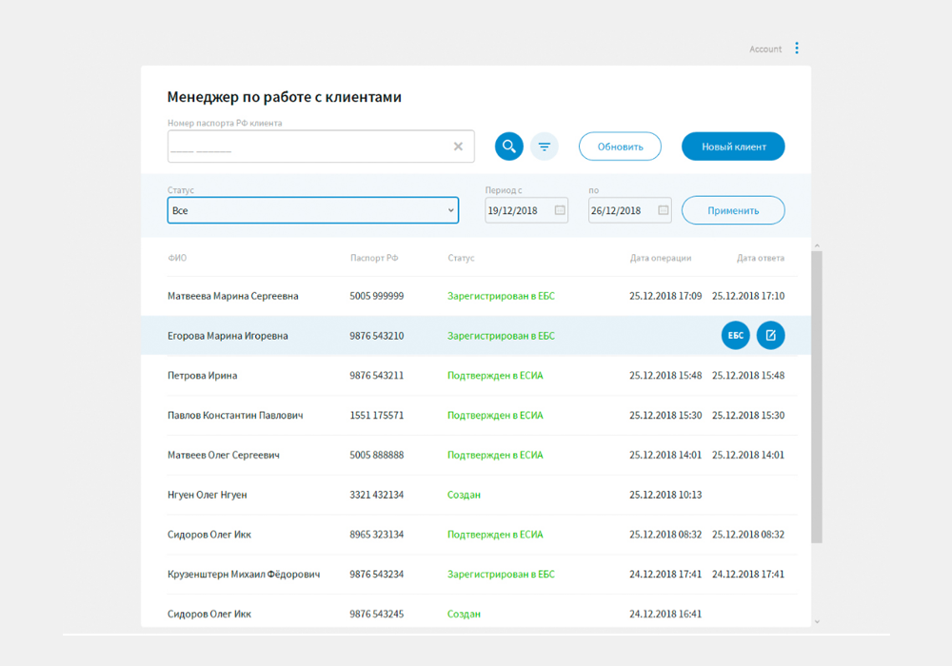Open the Account link

click(765, 49)
